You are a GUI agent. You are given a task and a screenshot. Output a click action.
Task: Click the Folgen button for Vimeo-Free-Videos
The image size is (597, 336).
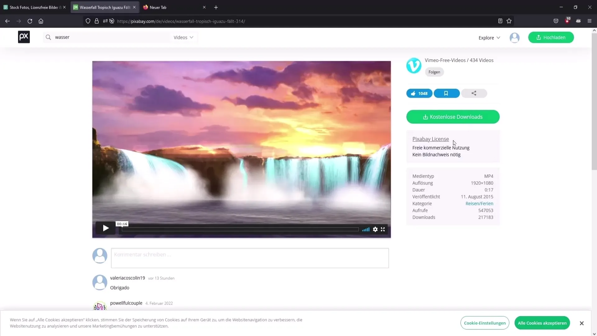point(434,72)
